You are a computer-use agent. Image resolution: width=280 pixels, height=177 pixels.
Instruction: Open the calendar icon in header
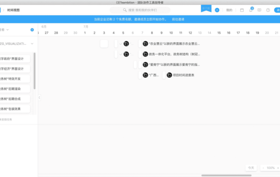[x=242, y=10]
